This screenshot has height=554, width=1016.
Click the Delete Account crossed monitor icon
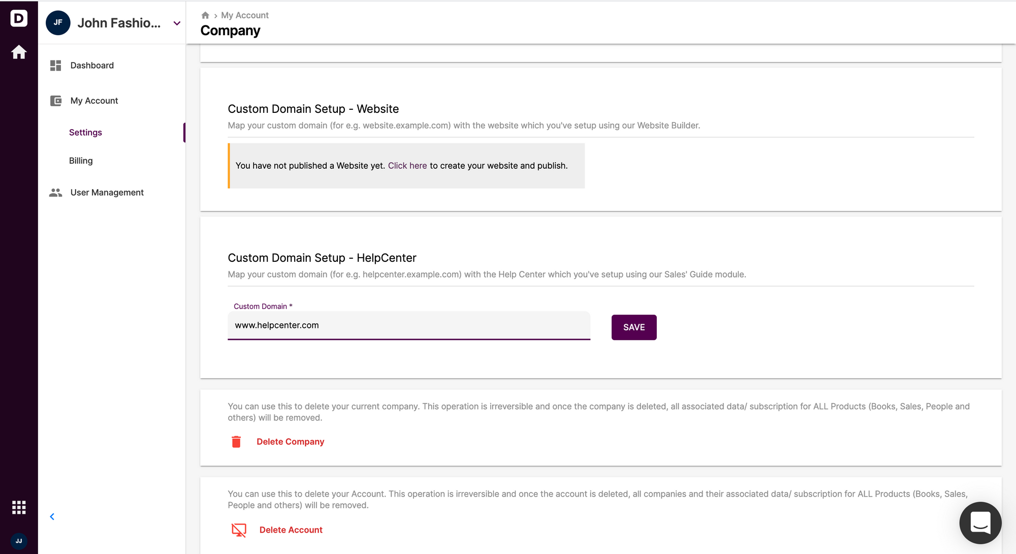tap(239, 530)
